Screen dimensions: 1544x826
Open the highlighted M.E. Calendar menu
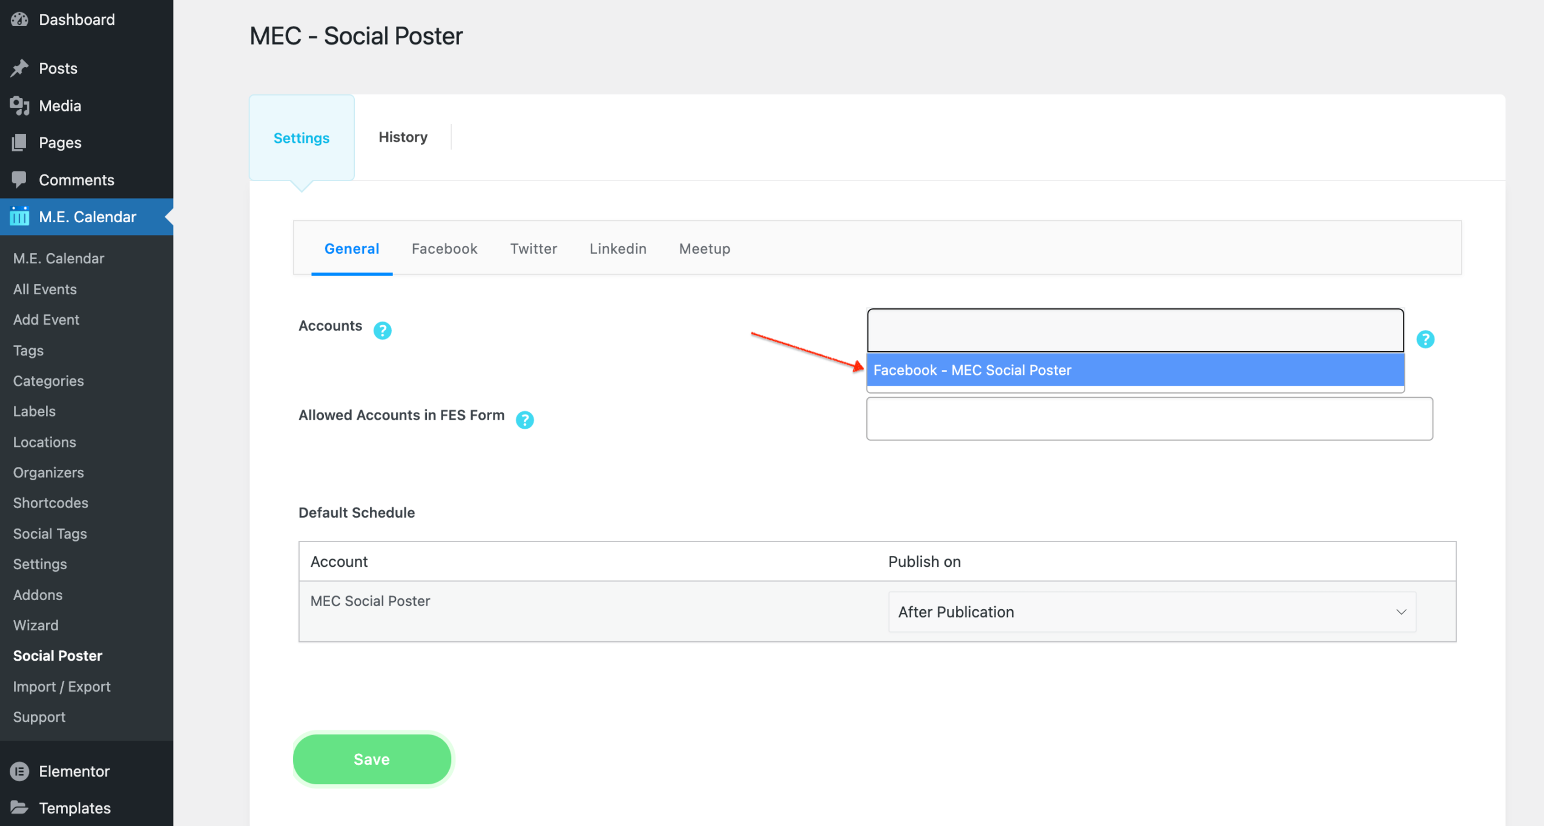(87, 216)
